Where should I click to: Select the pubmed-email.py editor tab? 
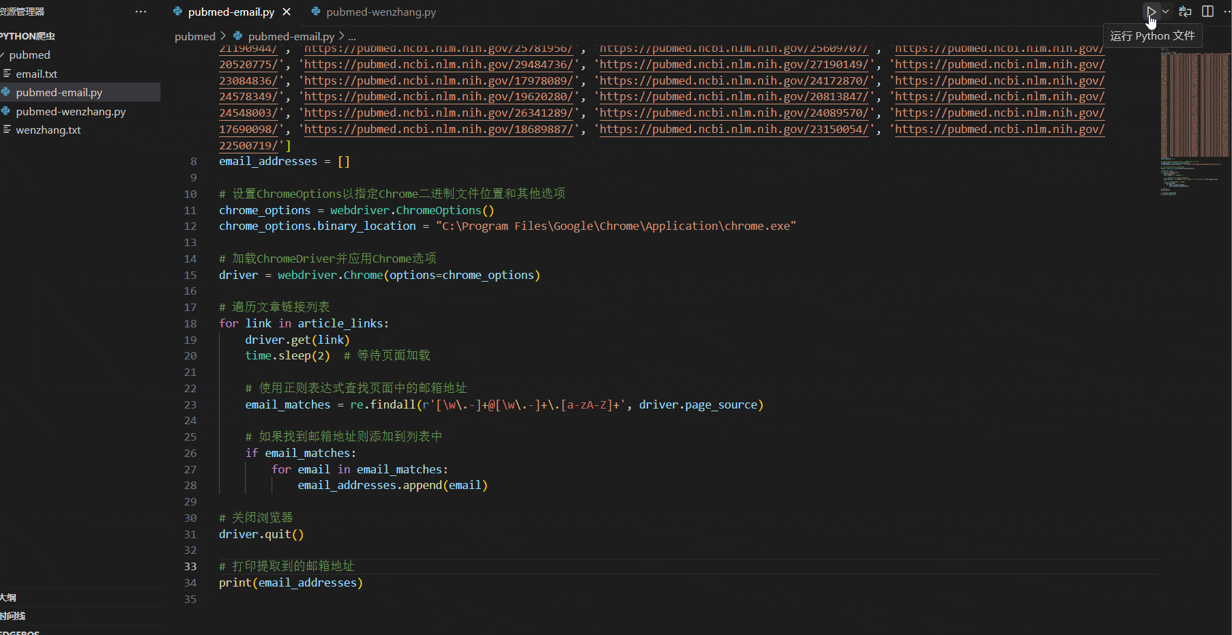click(x=231, y=12)
